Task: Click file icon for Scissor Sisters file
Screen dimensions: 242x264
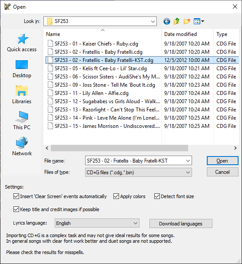Action: click(x=50, y=77)
